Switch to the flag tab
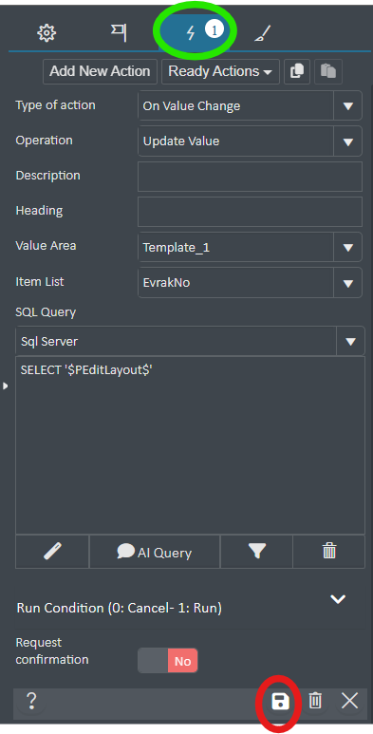 [119, 33]
